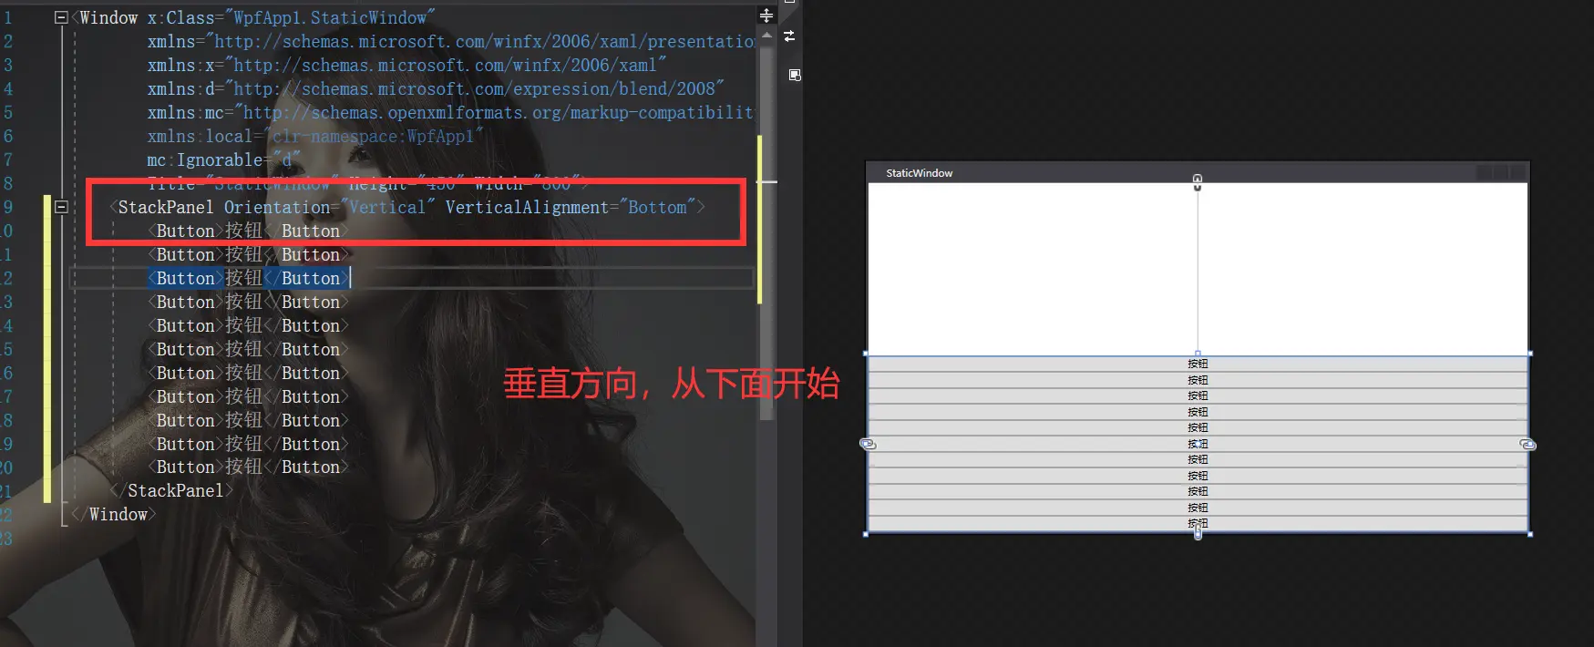Click the pop-out design view icon
Image resolution: width=1594 pixels, height=647 pixels.
(x=795, y=75)
